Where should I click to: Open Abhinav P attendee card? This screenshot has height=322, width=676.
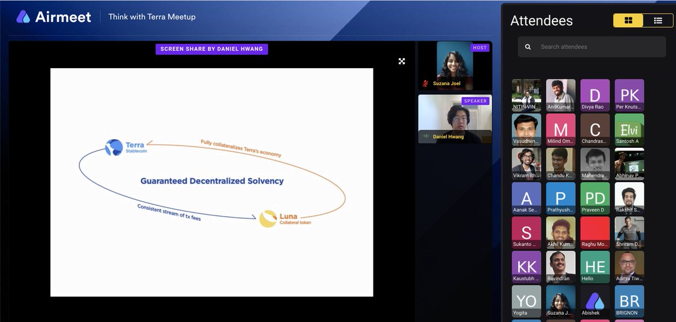630,164
